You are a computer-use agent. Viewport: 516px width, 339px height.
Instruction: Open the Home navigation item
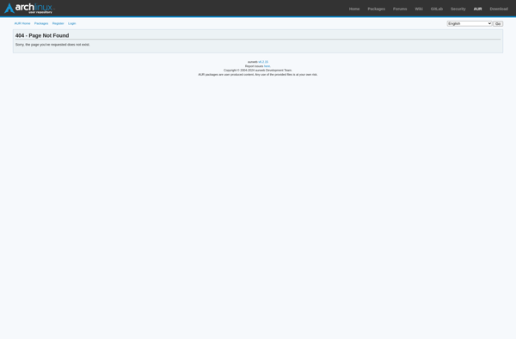[x=354, y=9]
